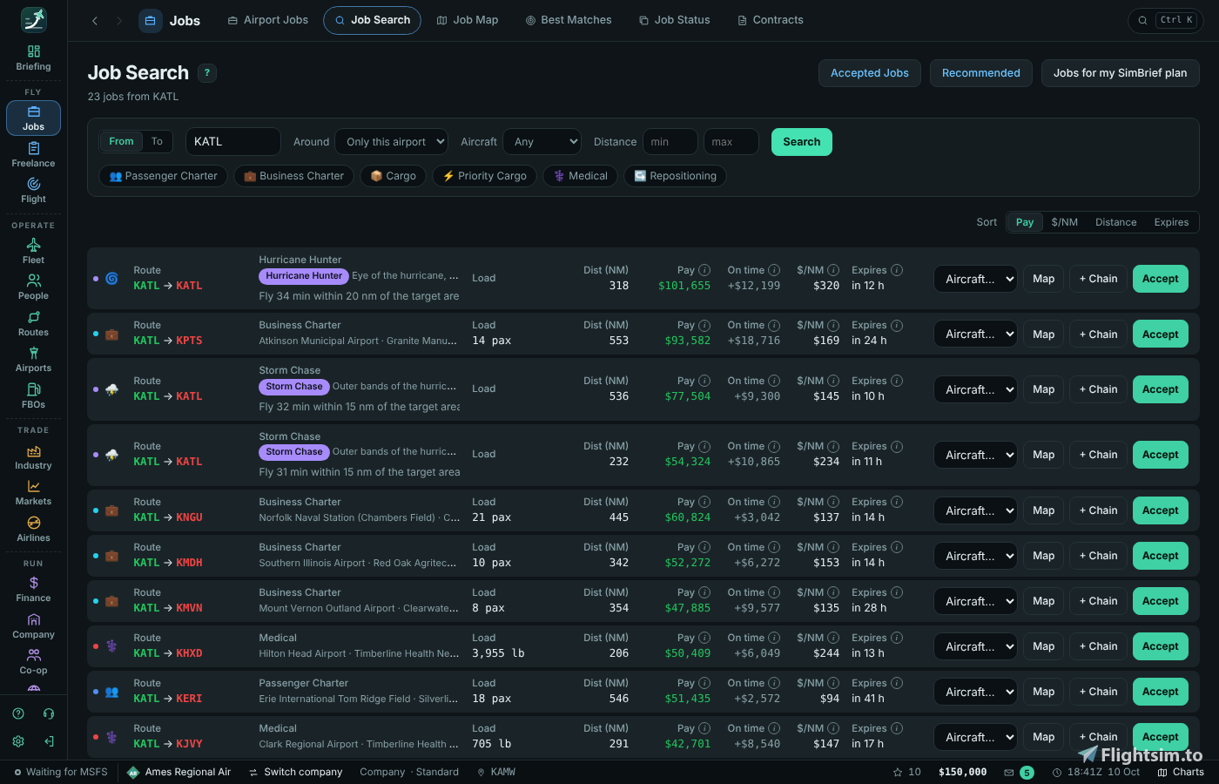Click the headset support icon
Viewport: 1219px width, 784px height.
pyautogui.click(x=49, y=713)
